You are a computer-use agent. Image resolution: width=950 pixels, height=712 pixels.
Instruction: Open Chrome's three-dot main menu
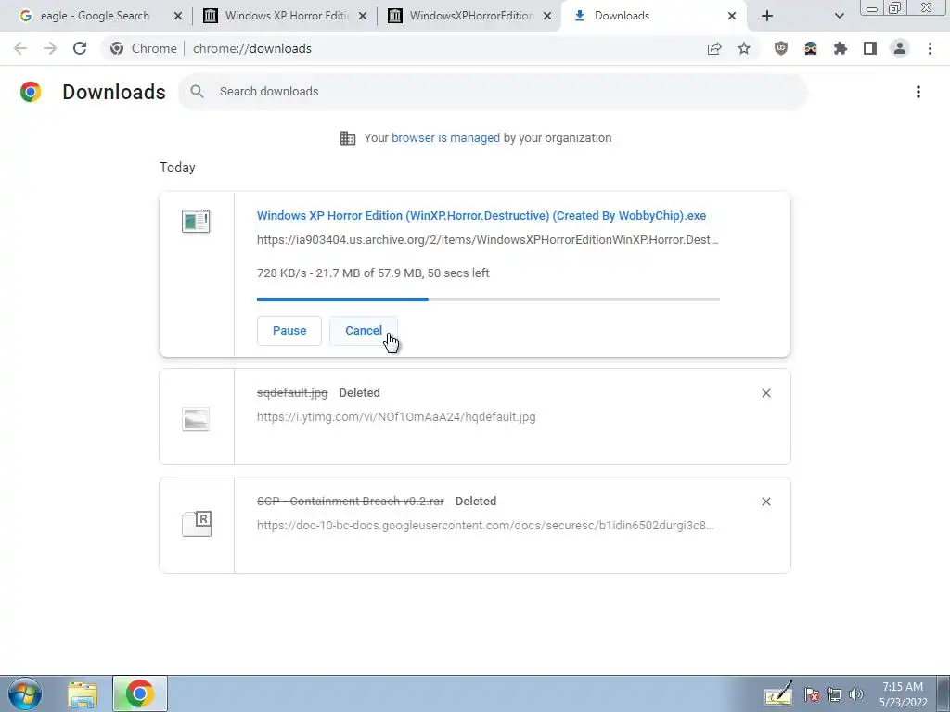click(930, 48)
